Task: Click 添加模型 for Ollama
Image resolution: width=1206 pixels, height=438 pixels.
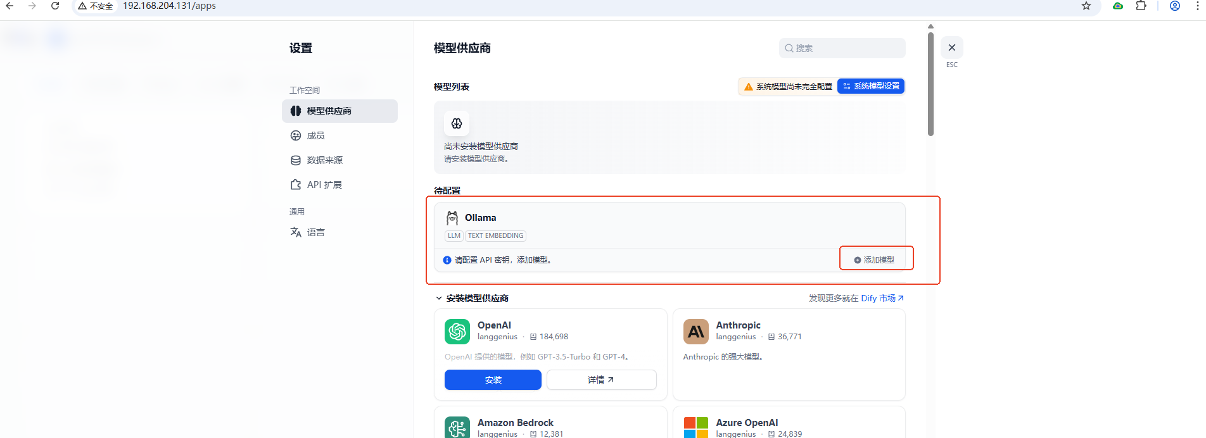Action: coord(875,260)
